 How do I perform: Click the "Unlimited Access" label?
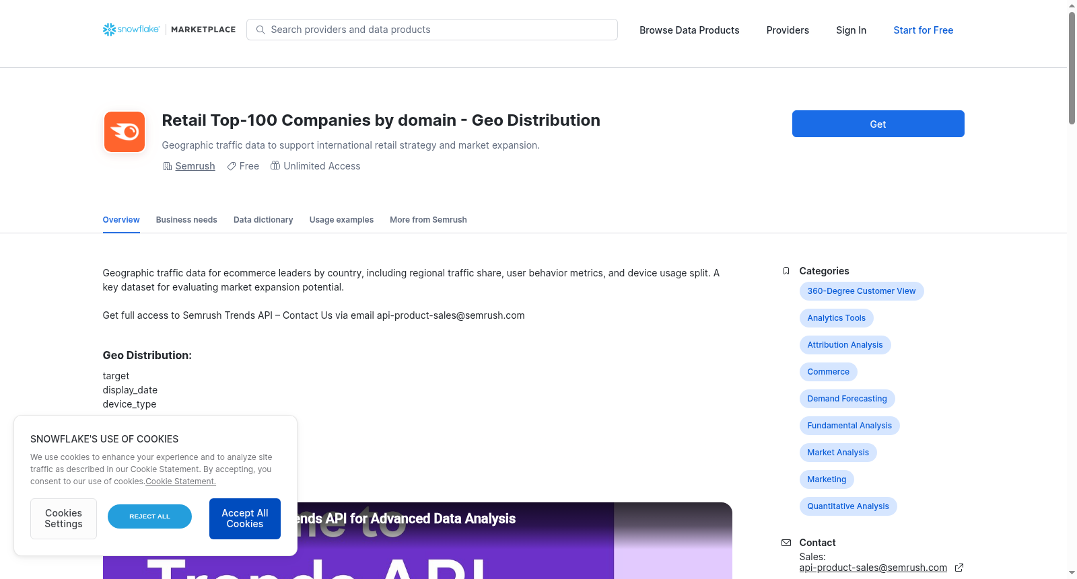[322, 166]
